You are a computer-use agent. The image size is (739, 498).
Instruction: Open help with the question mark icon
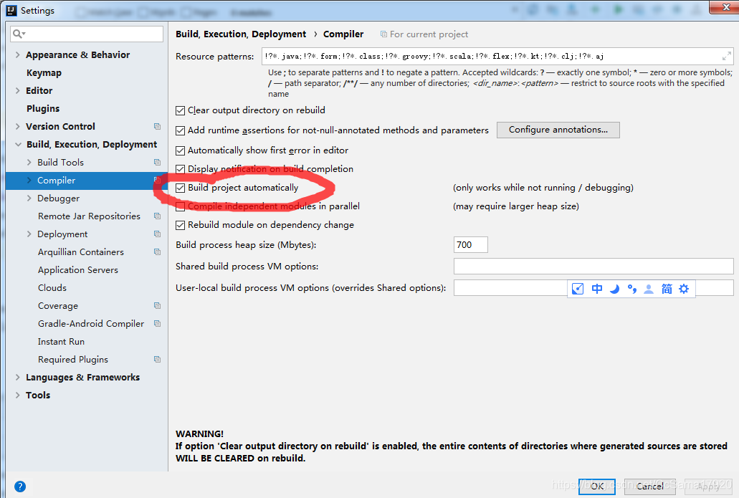20,487
